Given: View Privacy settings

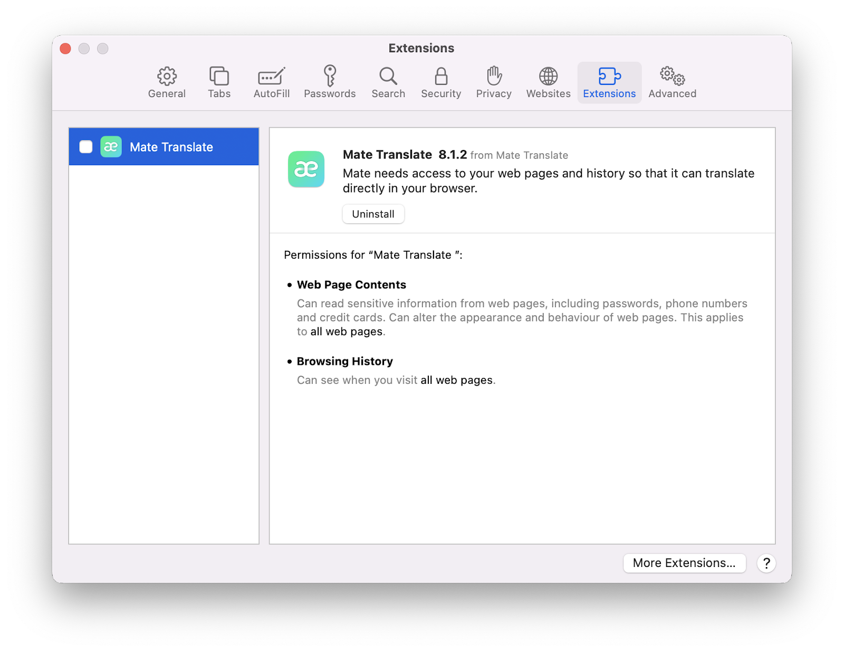Looking at the screenshot, I should pyautogui.click(x=493, y=82).
